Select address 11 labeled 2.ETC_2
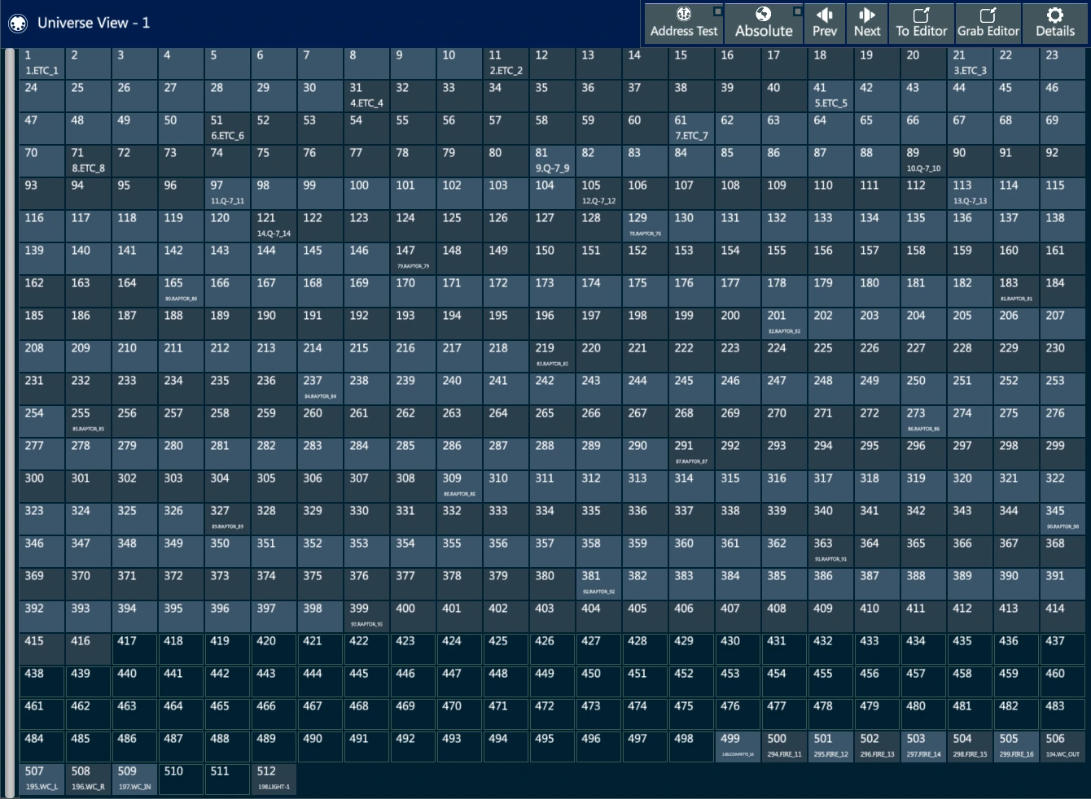1091x799 pixels. click(x=506, y=63)
